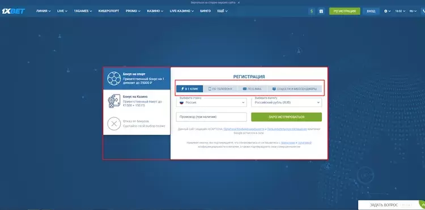Open the settings gear menu
This screenshot has width=425, height=210.
(388, 11)
